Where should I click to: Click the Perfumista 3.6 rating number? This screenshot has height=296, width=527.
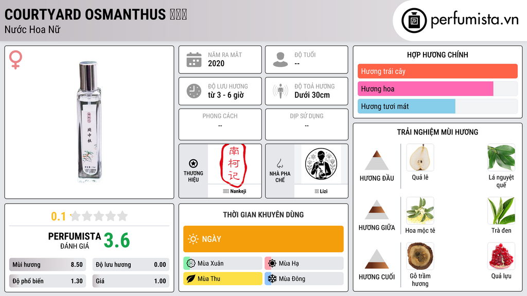click(117, 240)
